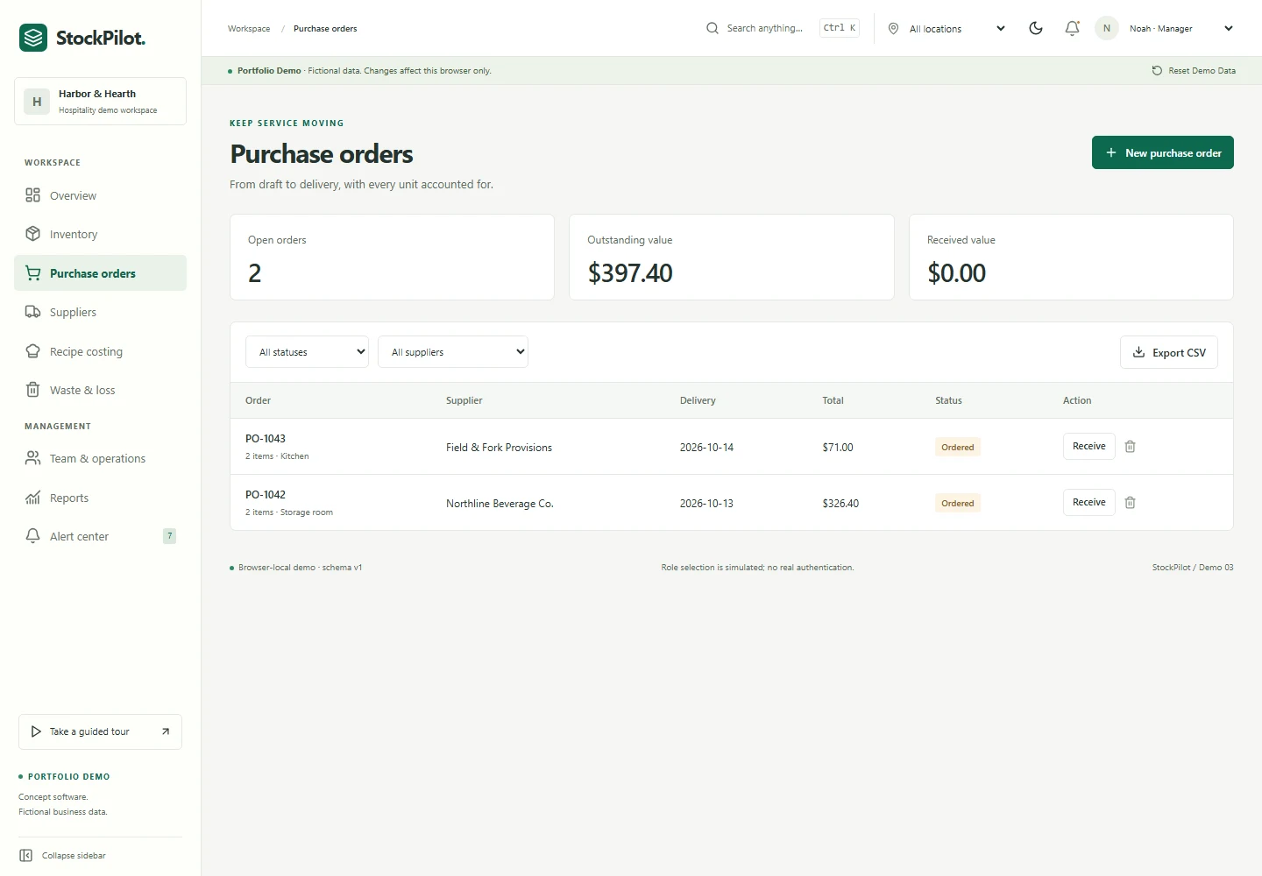This screenshot has height=876, width=1262.
Task: Open the All statuses filter
Action: 308,352
